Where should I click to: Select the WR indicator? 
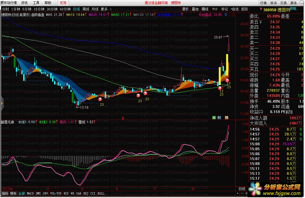[72, 194]
